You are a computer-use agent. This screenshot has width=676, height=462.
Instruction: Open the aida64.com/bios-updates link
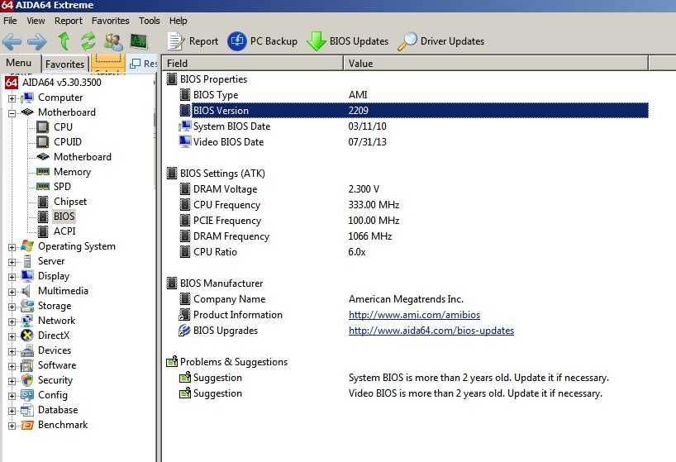tap(431, 331)
